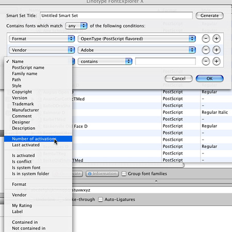Click the Generate button
This screenshot has width=232, height=232.
(209, 16)
